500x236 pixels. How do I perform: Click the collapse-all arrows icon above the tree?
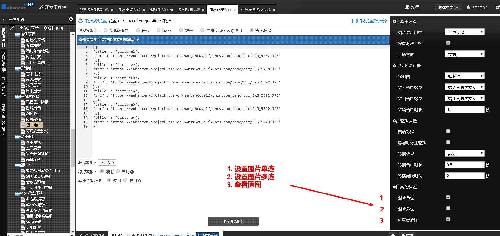12,28
